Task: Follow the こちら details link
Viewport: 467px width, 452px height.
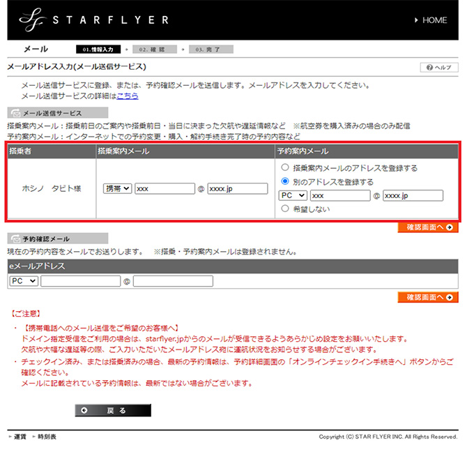Action: point(128,96)
